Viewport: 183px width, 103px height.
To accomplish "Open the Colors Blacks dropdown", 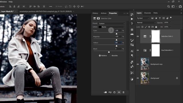I will tap(112, 27).
